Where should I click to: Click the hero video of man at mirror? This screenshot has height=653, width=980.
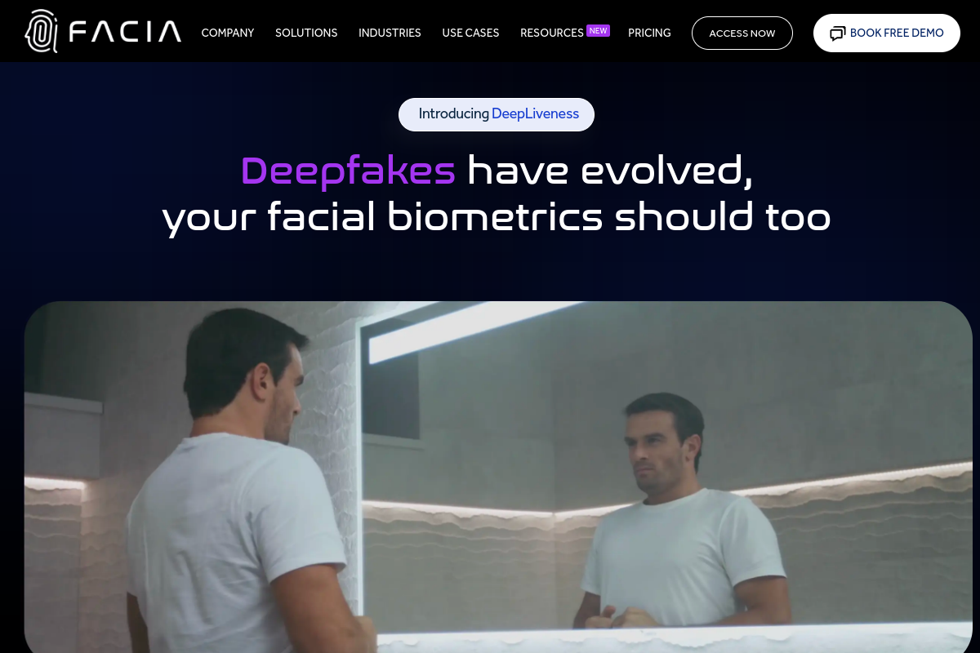(498, 478)
